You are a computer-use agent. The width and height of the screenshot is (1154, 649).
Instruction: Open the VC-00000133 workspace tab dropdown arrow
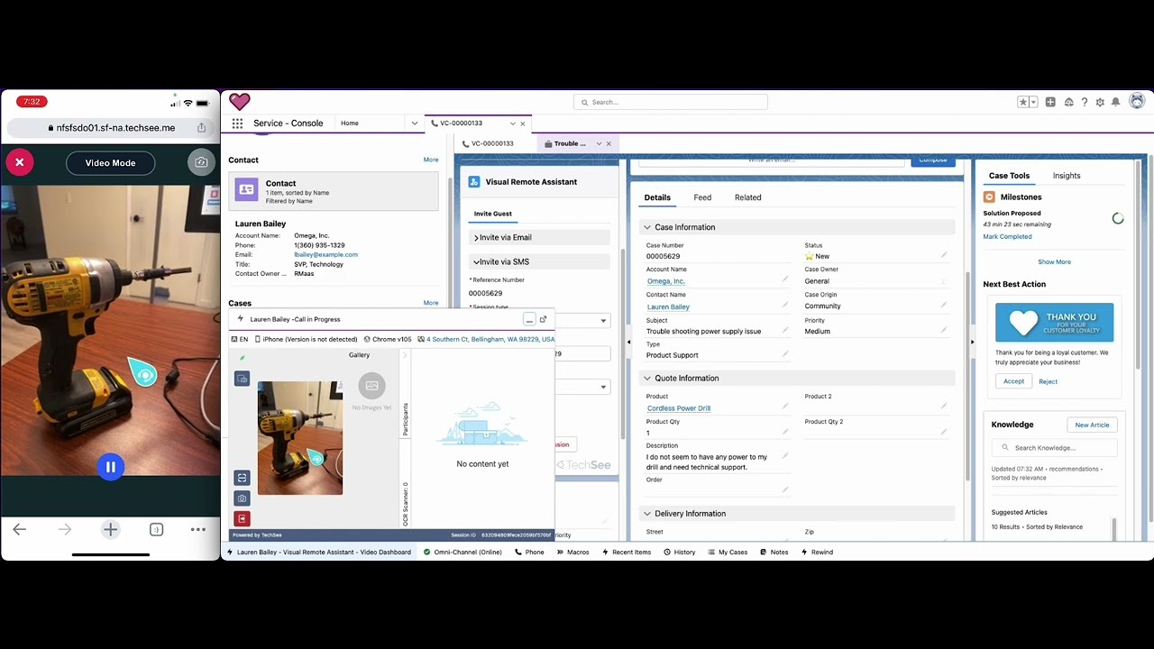tap(513, 123)
